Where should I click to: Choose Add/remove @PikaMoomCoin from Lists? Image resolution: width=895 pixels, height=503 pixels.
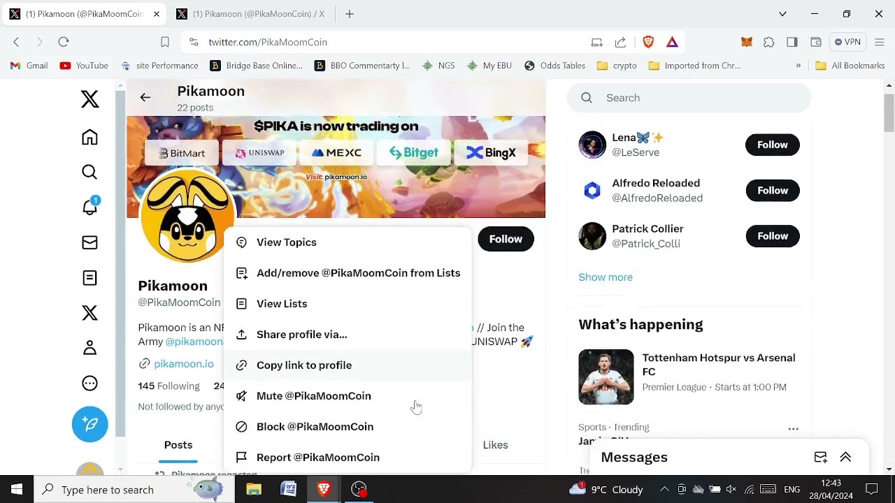click(x=348, y=273)
